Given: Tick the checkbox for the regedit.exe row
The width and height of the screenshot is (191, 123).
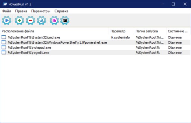Looking at the screenshot, I should pyautogui.click(x=4, y=53).
